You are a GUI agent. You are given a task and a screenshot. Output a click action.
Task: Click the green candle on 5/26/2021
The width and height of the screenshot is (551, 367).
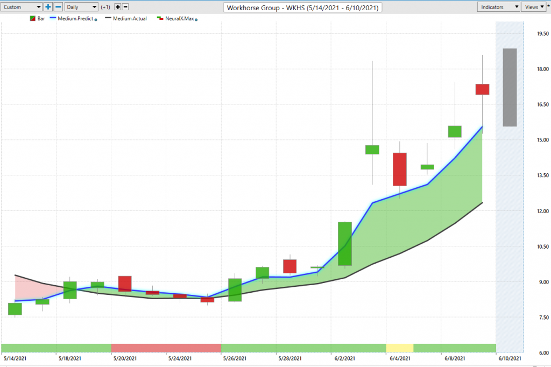point(235,290)
